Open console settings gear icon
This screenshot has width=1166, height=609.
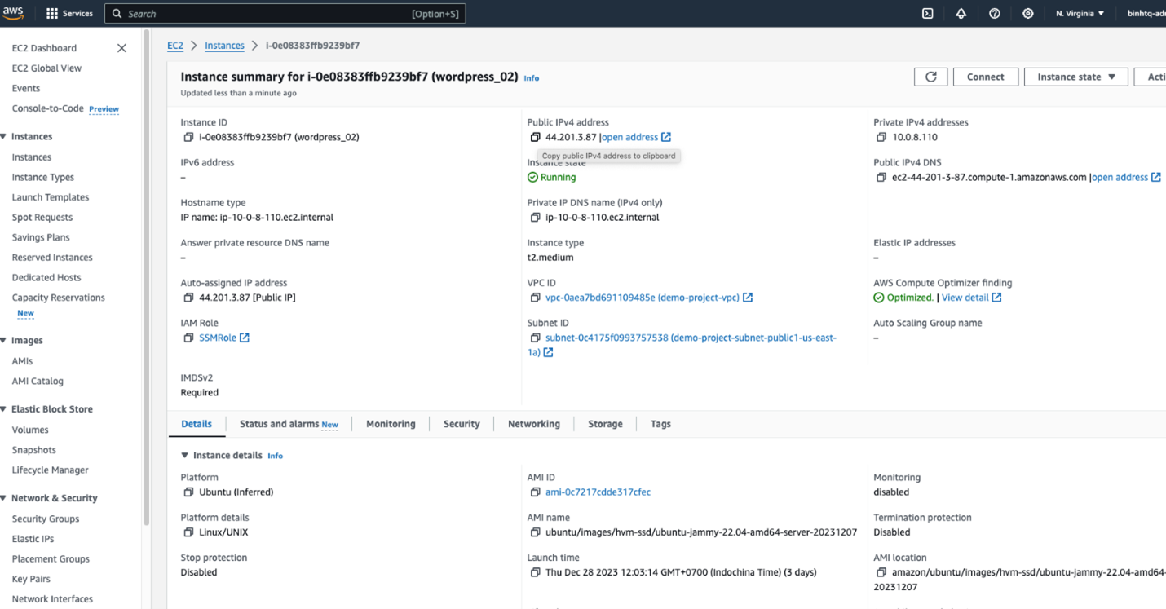pyautogui.click(x=1027, y=14)
